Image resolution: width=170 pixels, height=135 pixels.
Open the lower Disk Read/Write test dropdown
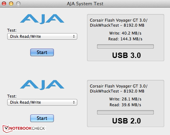point(42,102)
